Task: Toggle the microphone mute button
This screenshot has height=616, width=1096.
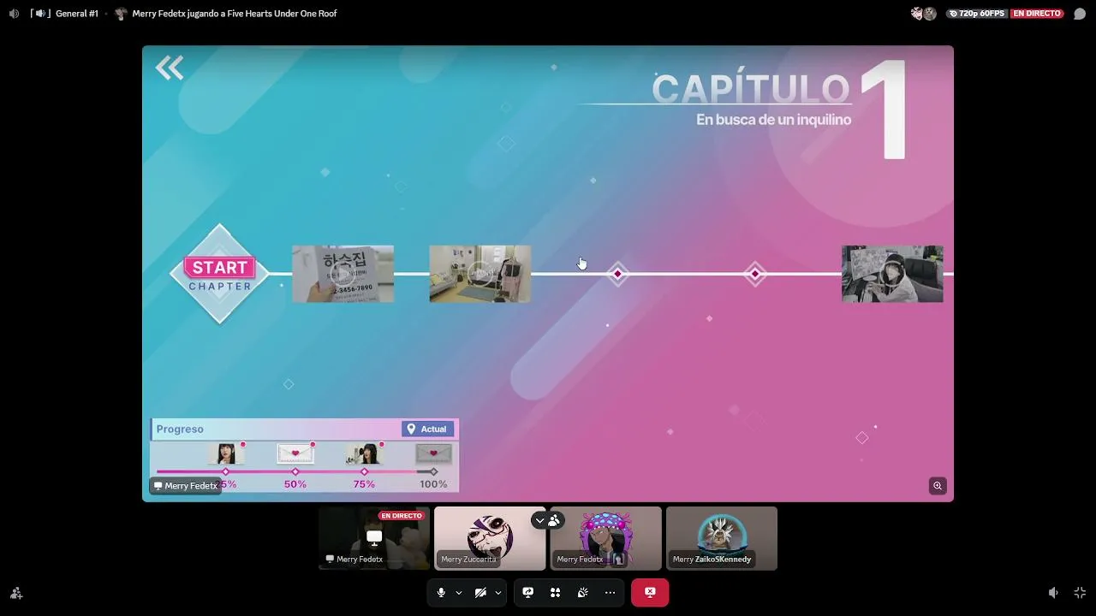Action: click(x=441, y=592)
